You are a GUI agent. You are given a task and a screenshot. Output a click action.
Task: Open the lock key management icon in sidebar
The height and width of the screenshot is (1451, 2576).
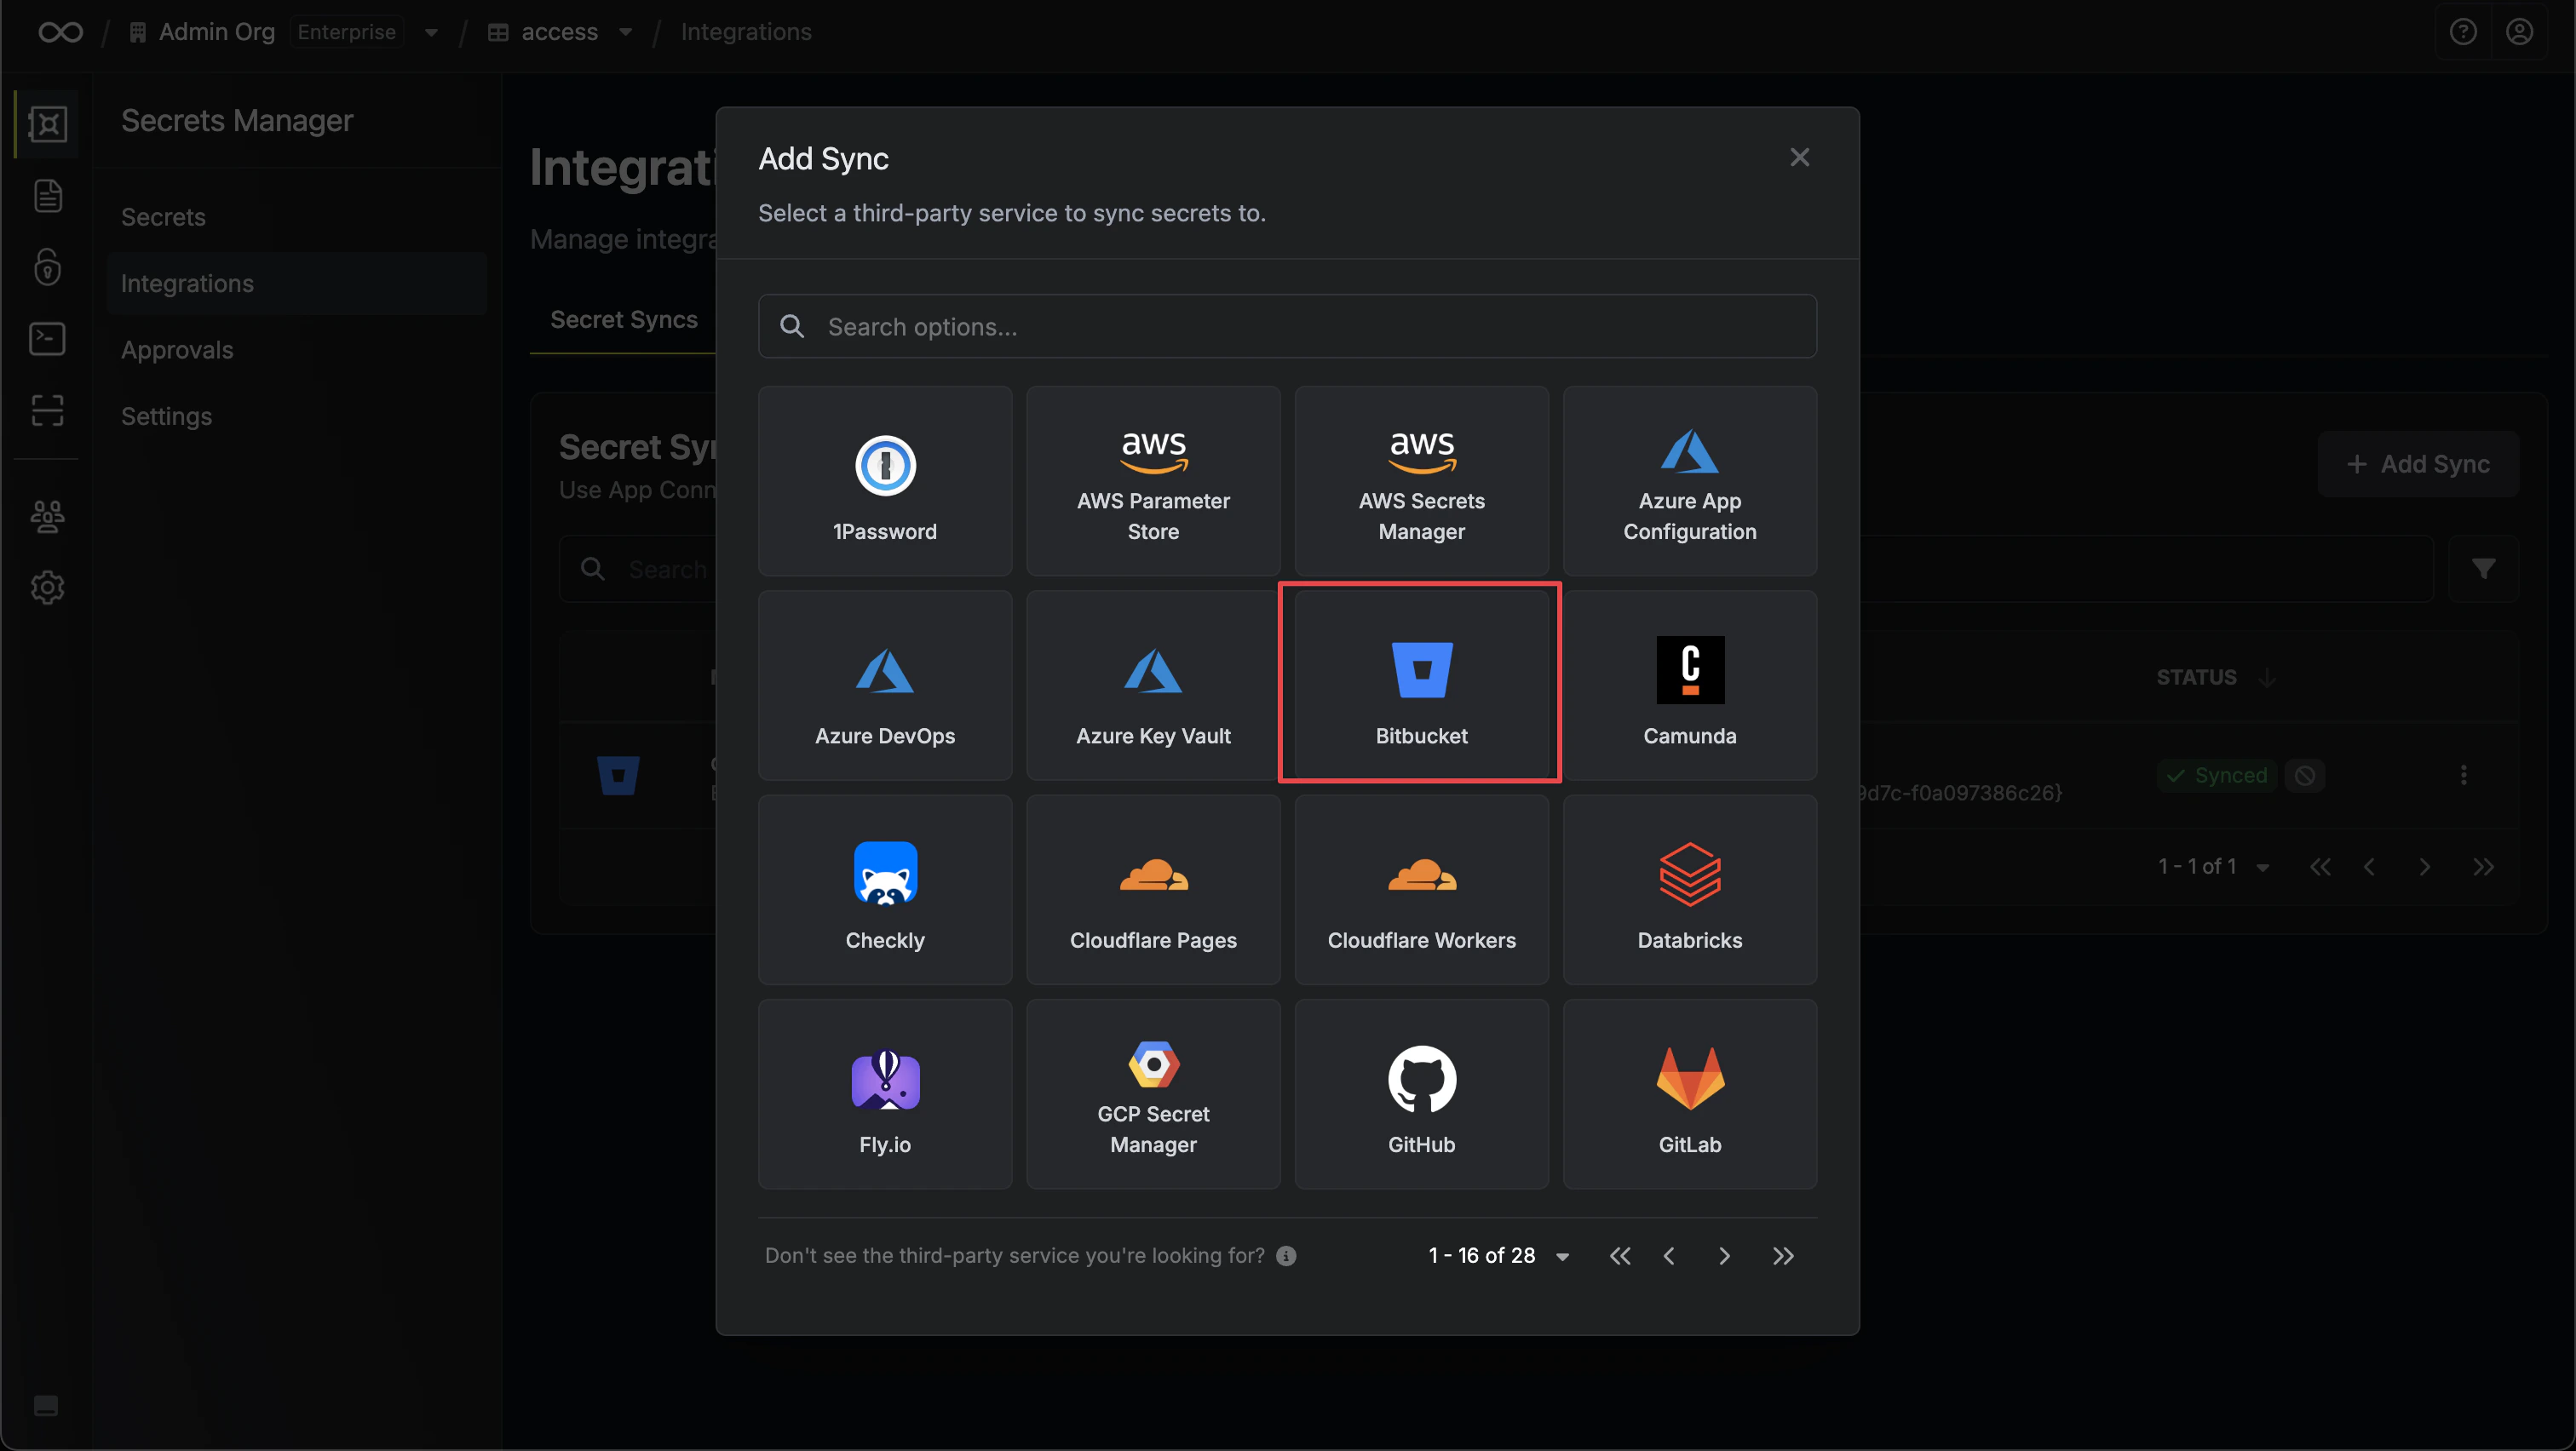pos(47,267)
